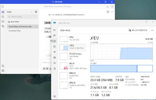Open the Developer console sidebar icon

3,17
